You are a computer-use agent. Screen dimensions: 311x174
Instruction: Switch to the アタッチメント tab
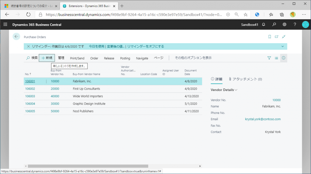[245, 79]
